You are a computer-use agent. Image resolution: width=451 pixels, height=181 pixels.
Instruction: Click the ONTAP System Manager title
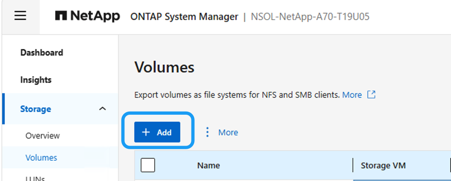coord(184,17)
